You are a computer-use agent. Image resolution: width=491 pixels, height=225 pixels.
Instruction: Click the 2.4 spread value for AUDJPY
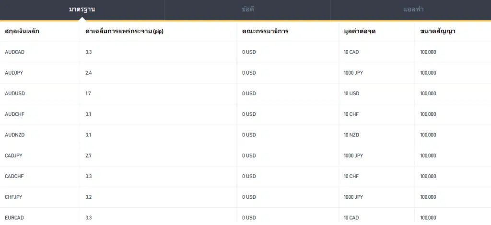tap(88, 73)
